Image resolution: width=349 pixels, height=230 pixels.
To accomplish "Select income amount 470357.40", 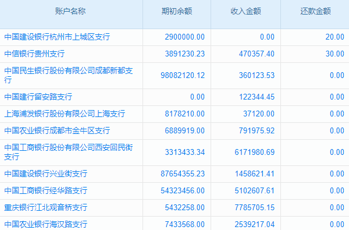I will tap(257, 54).
